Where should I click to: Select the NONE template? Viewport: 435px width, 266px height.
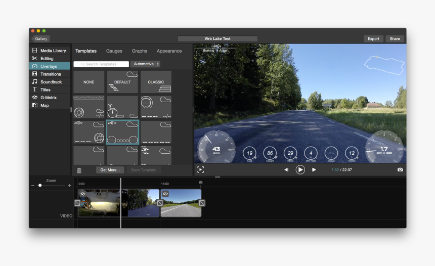point(89,82)
